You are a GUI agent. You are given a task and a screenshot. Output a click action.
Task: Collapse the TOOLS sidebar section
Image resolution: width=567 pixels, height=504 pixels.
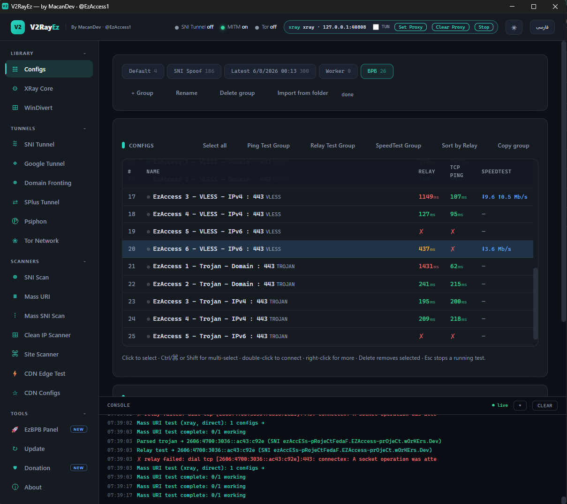point(84,414)
